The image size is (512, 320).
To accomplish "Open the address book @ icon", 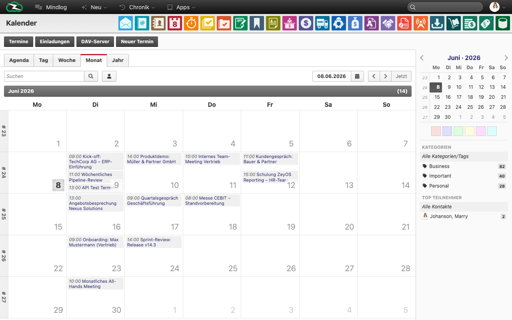I will tap(142, 23).
